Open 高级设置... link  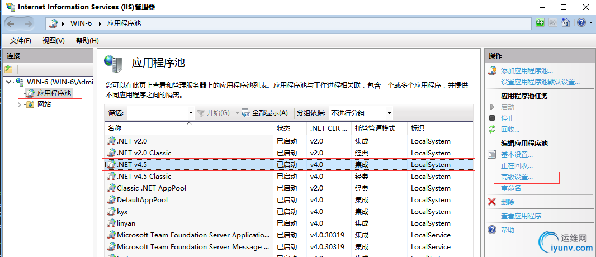(517, 177)
